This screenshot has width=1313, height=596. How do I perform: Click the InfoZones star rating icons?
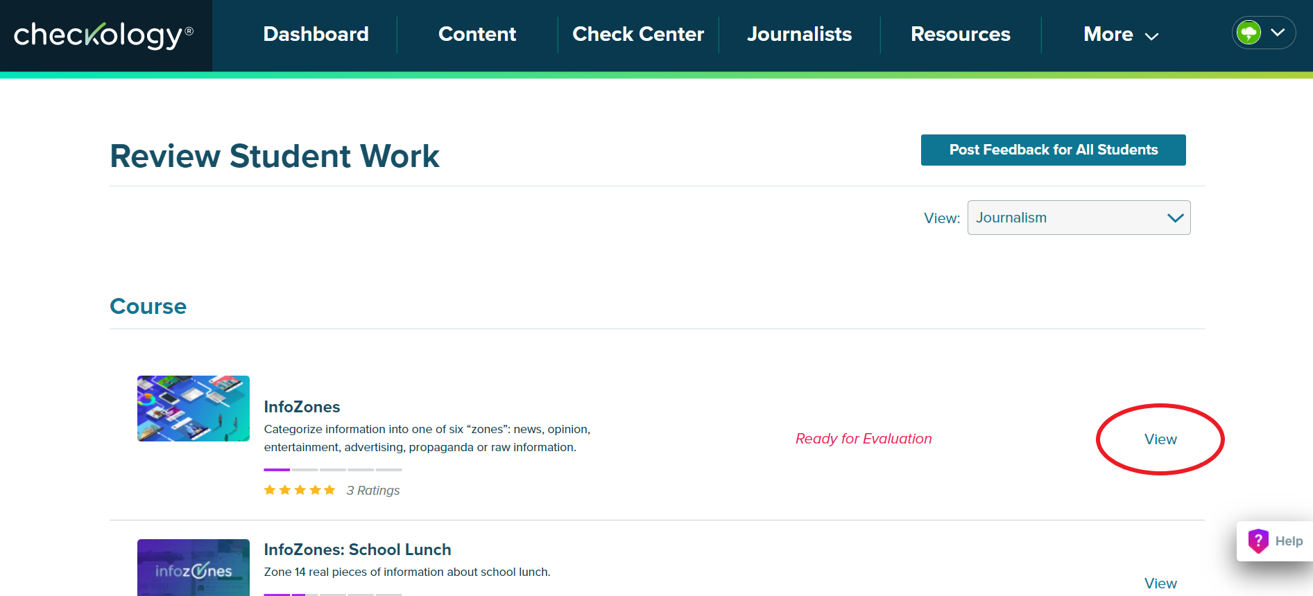pyautogui.click(x=300, y=490)
